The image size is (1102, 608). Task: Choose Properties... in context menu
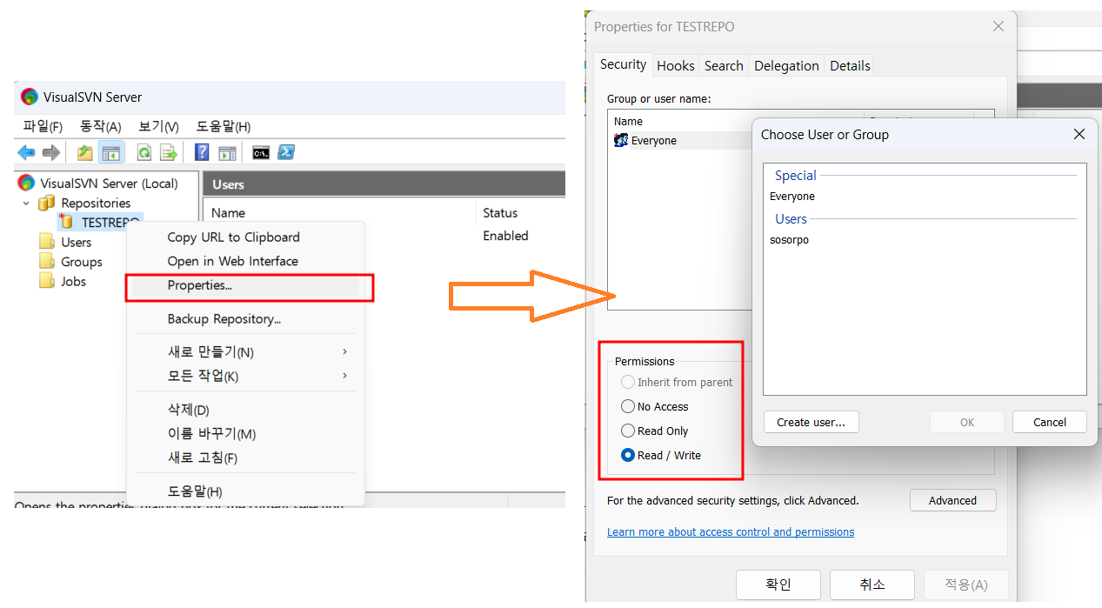coord(199,285)
